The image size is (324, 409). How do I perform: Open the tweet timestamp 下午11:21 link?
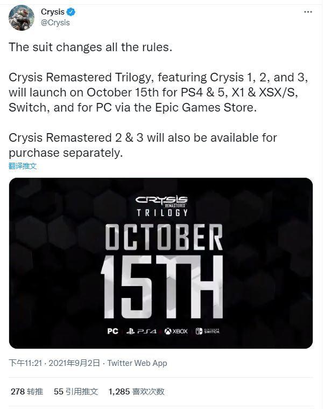coord(25,363)
